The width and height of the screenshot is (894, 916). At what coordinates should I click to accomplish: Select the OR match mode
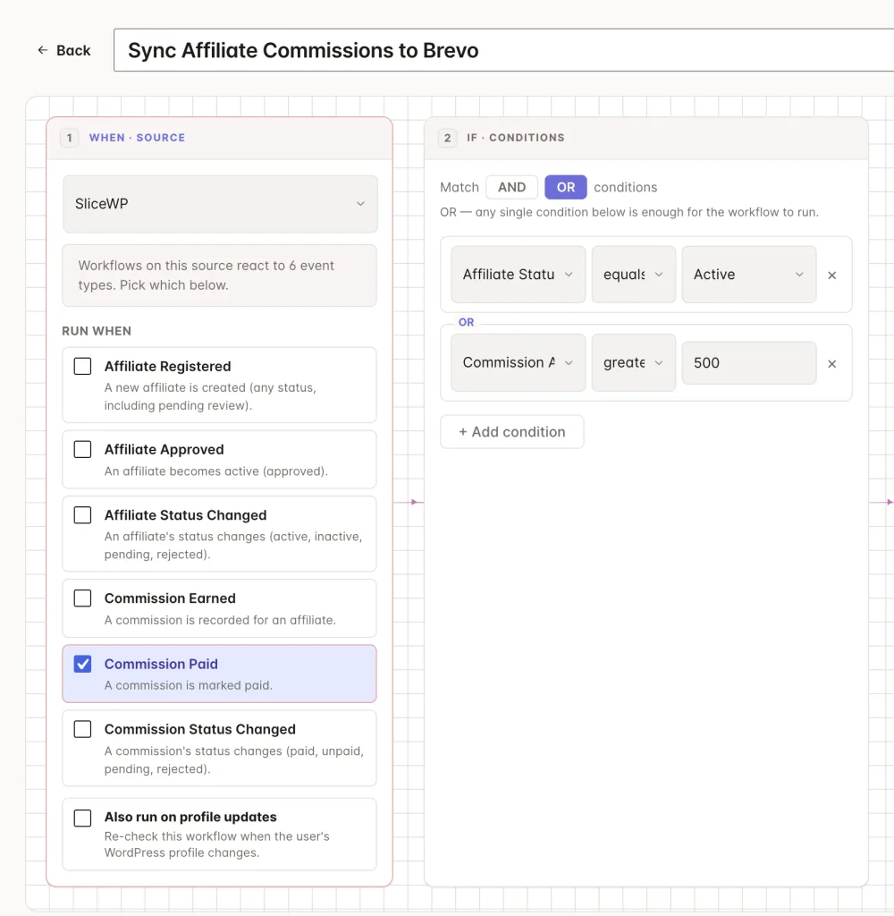(565, 187)
